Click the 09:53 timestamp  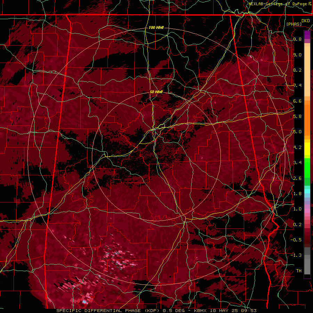pyautogui.click(x=249, y=311)
